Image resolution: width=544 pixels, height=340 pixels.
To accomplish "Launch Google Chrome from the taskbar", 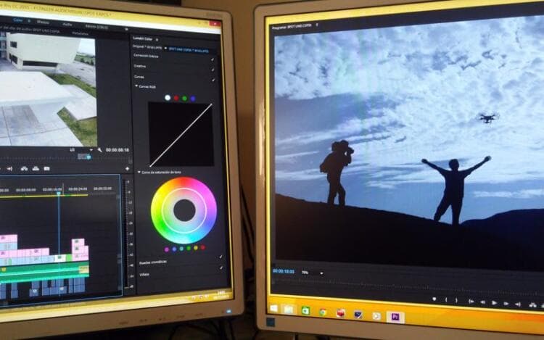I will (x=323, y=312).
